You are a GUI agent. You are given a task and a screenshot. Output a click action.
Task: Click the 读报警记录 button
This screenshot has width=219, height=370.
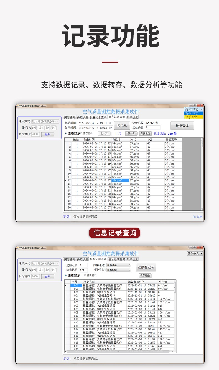pyautogui.click(x=147, y=267)
